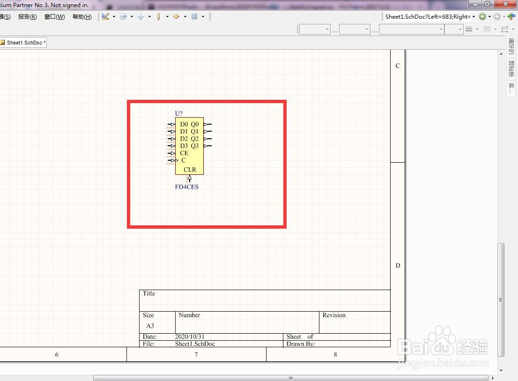Open the back history dropdown arrow
Screen dimensions: 518x381
[489, 16]
